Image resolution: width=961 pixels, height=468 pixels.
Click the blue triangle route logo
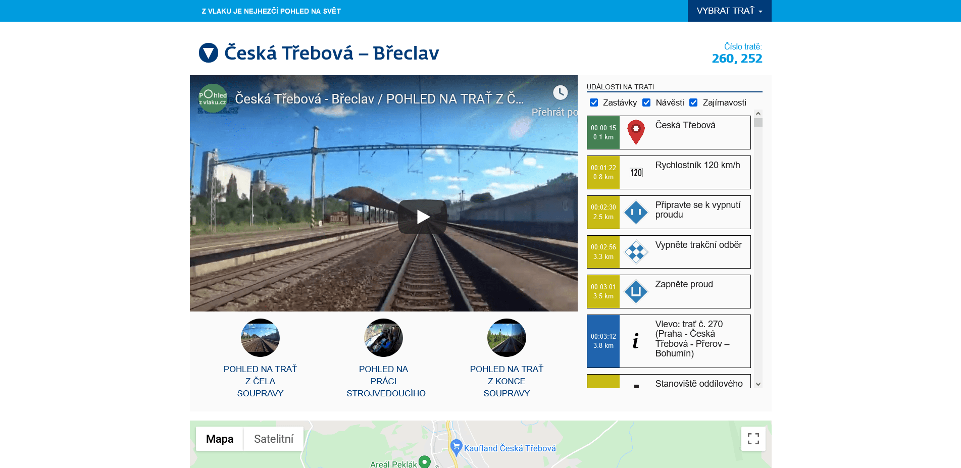point(209,53)
